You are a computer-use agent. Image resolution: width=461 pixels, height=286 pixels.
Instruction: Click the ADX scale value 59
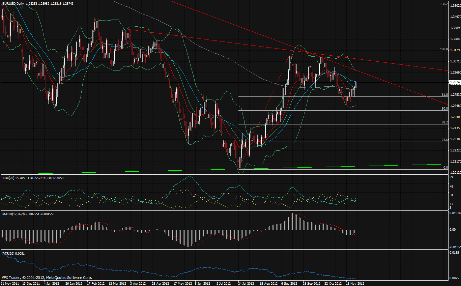click(x=451, y=177)
